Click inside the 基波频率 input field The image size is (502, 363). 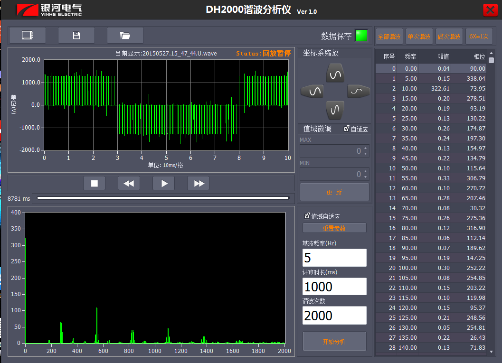pos(334,258)
